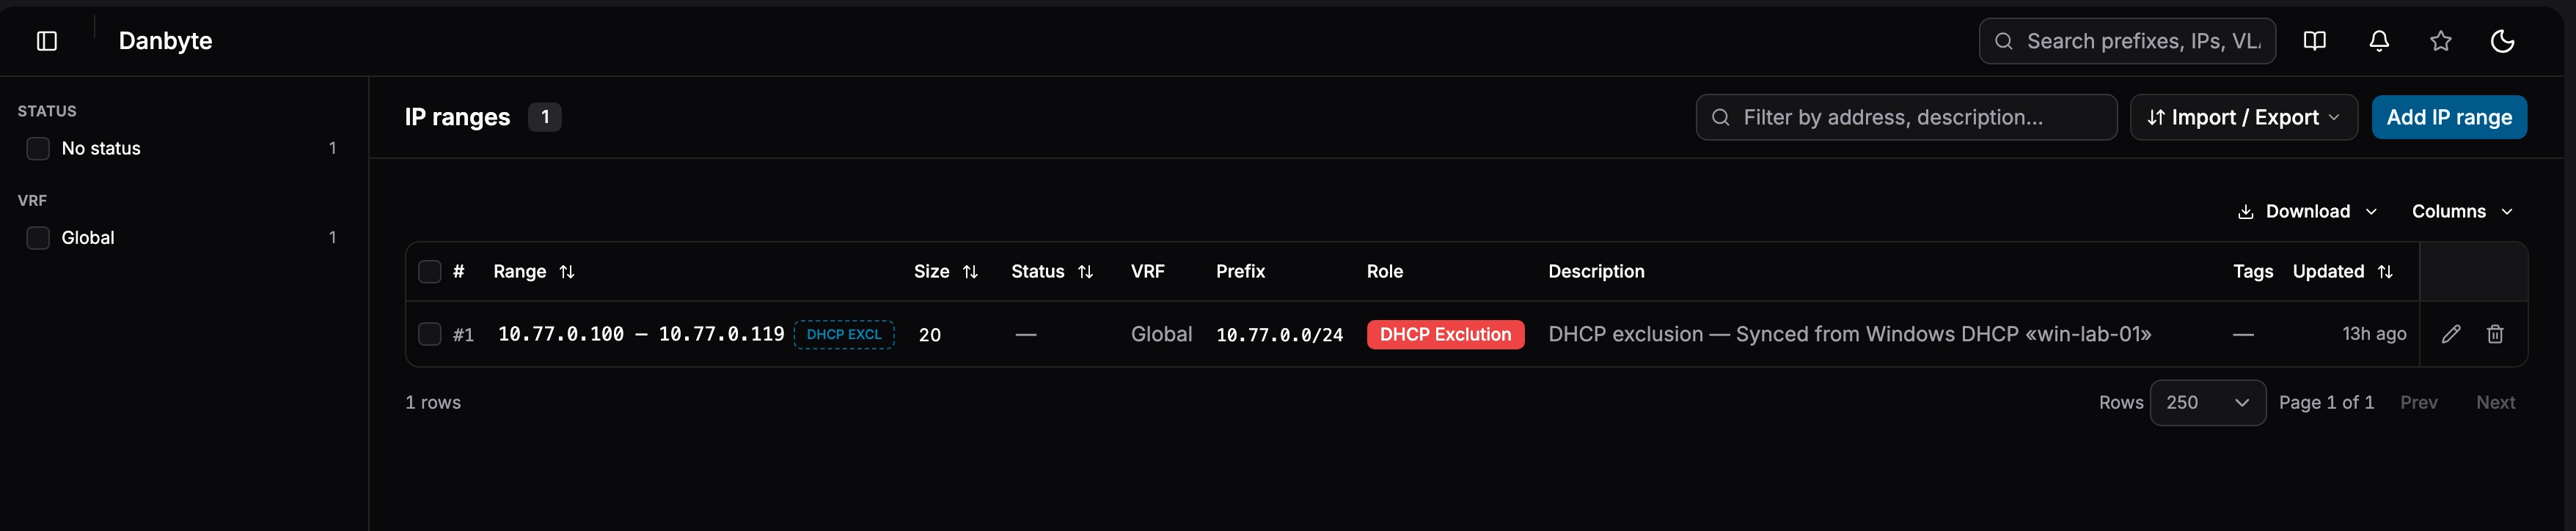Delete the IP range with trash icon
Image resolution: width=2576 pixels, height=531 pixels.
click(x=2495, y=335)
